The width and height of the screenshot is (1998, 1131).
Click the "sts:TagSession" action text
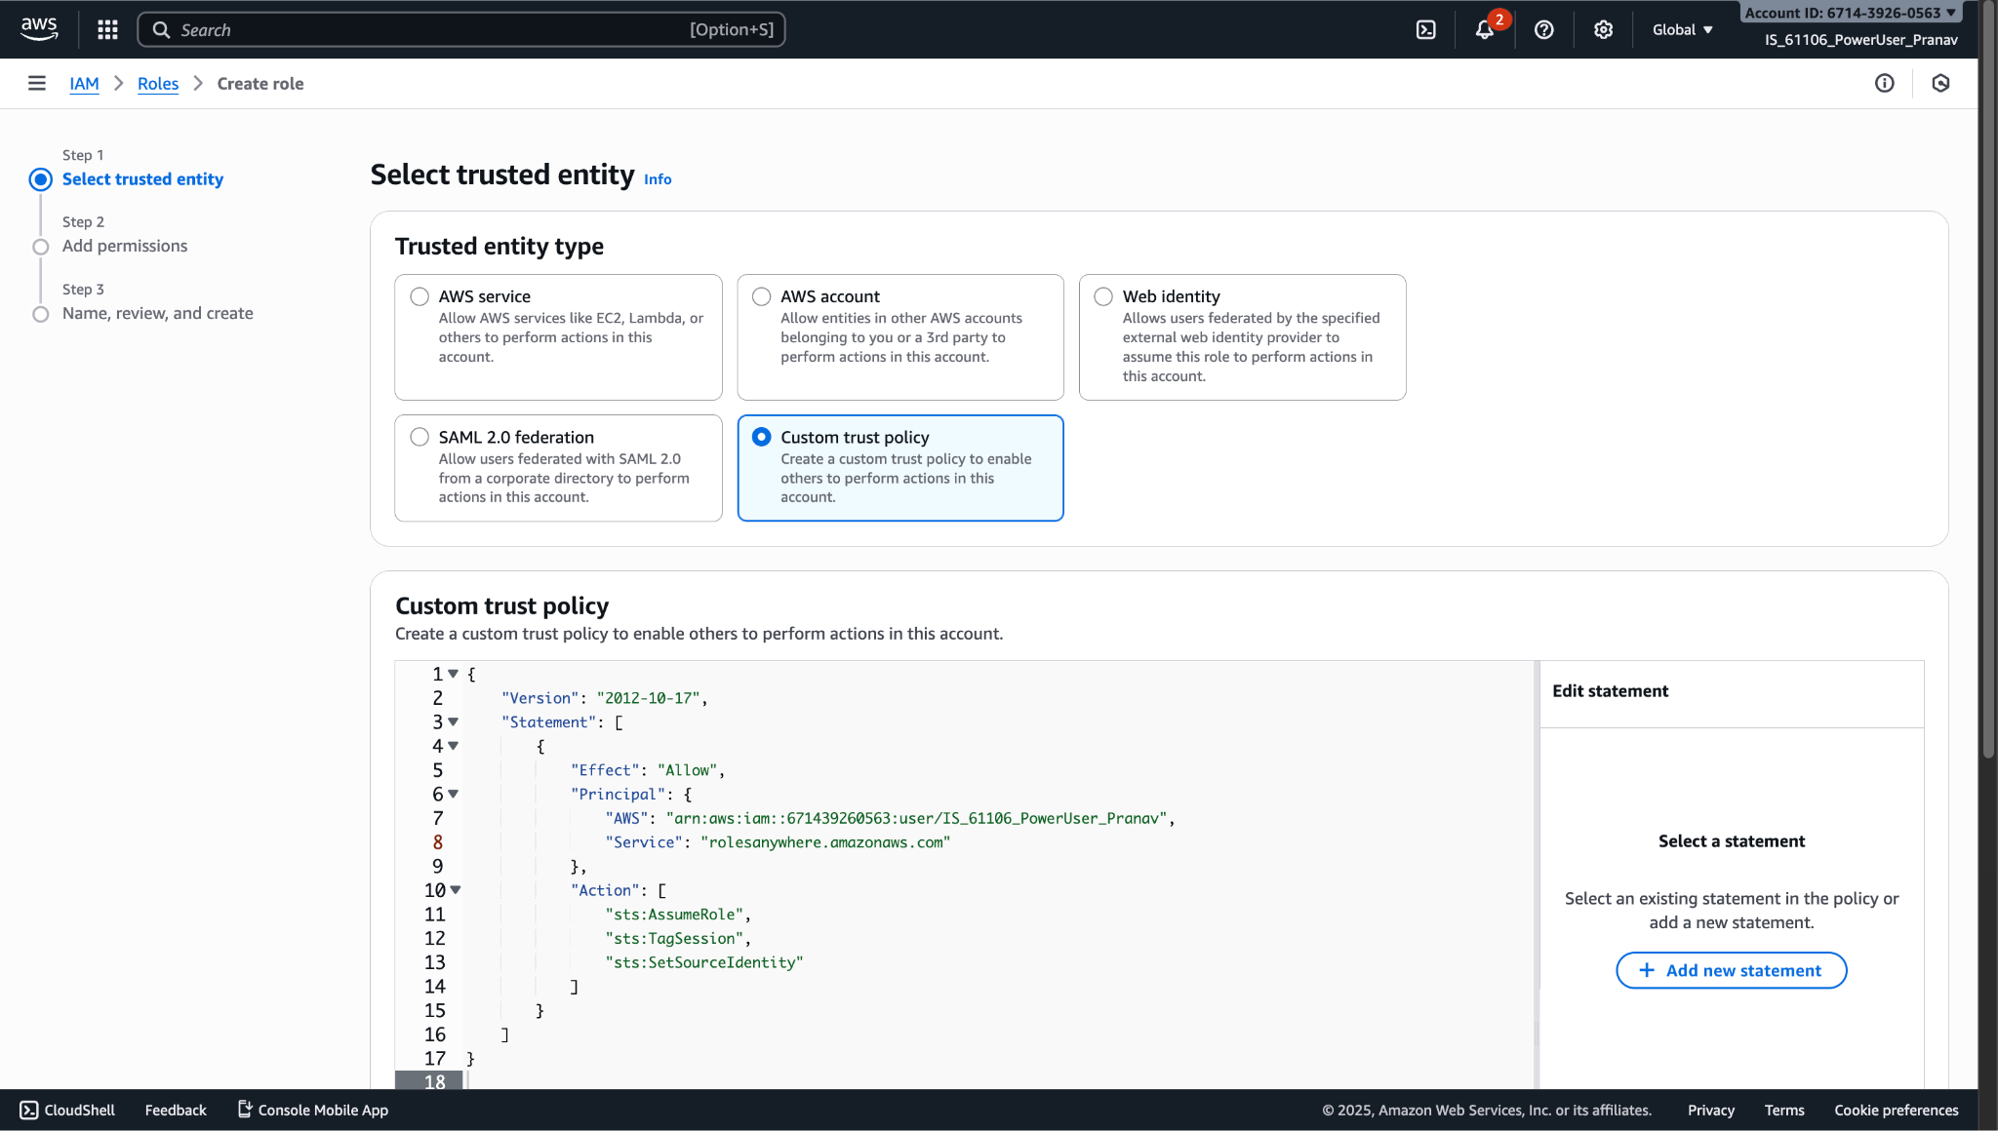tap(674, 939)
